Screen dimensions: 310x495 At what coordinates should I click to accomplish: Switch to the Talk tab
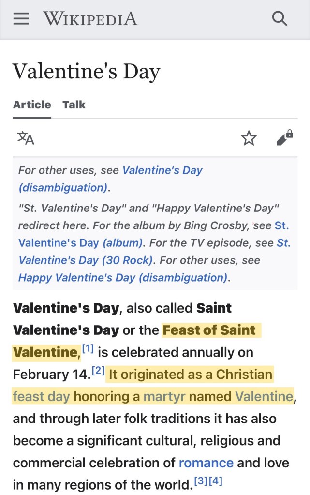tap(74, 105)
